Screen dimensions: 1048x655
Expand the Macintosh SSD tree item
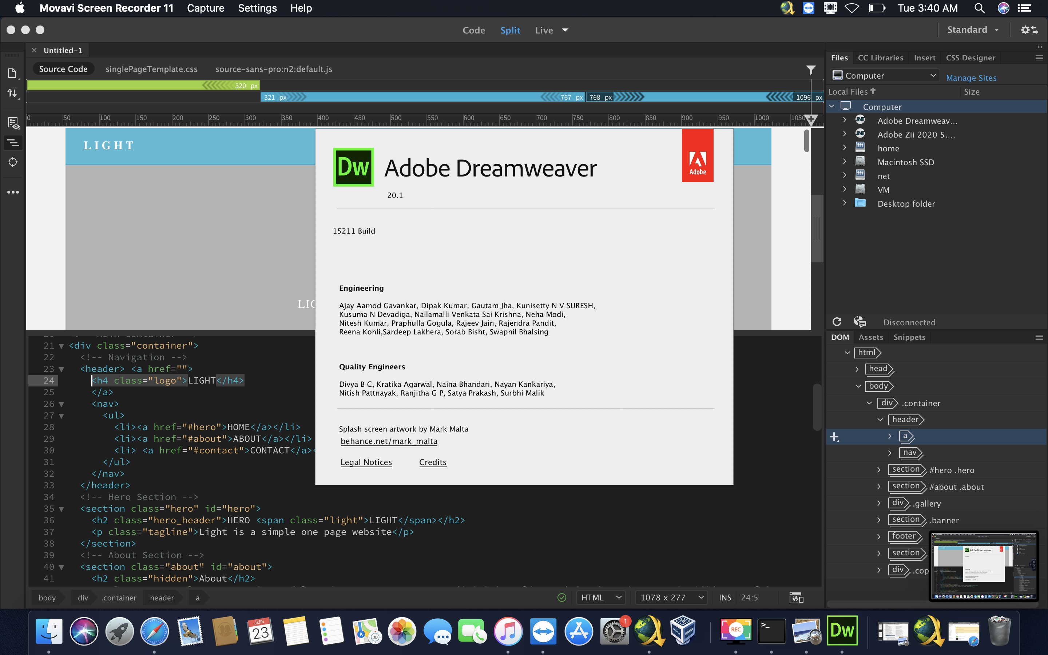click(845, 162)
